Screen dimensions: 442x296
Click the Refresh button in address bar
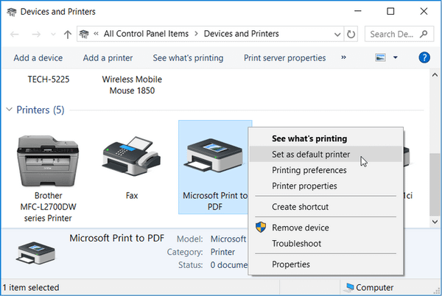click(351, 34)
